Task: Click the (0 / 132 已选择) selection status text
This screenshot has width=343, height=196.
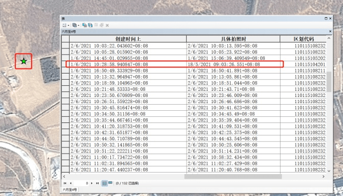Action: coord(127,183)
